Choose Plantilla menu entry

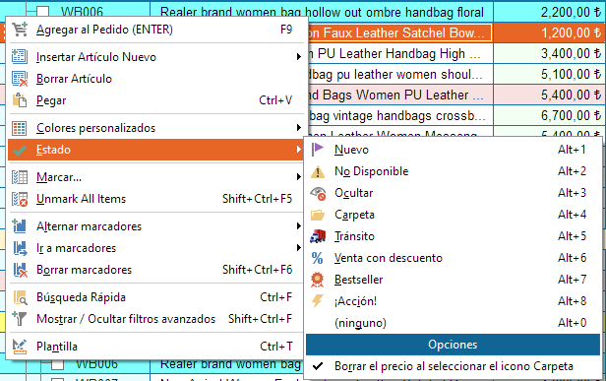pos(155,347)
